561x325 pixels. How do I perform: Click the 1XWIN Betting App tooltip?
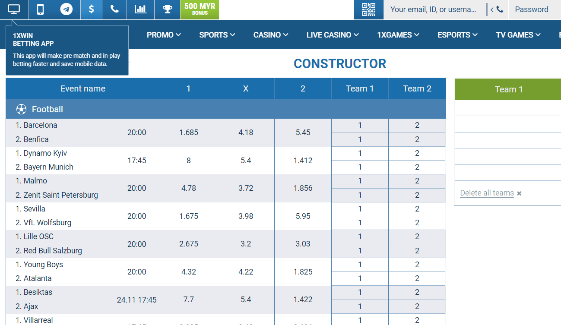(x=67, y=50)
